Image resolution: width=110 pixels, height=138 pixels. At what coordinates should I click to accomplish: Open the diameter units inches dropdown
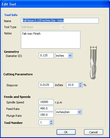tap(64, 56)
